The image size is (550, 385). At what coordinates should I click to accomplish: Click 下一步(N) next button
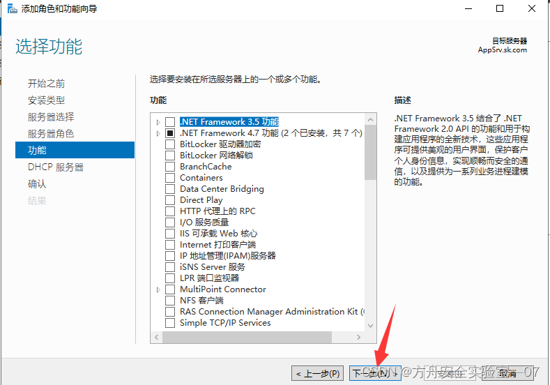coord(375,373)
